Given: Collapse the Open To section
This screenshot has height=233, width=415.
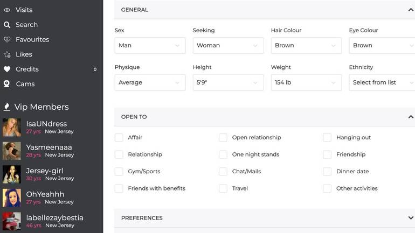Looking at the screenshot, I should pyautogui.click(x=411, y=117).
